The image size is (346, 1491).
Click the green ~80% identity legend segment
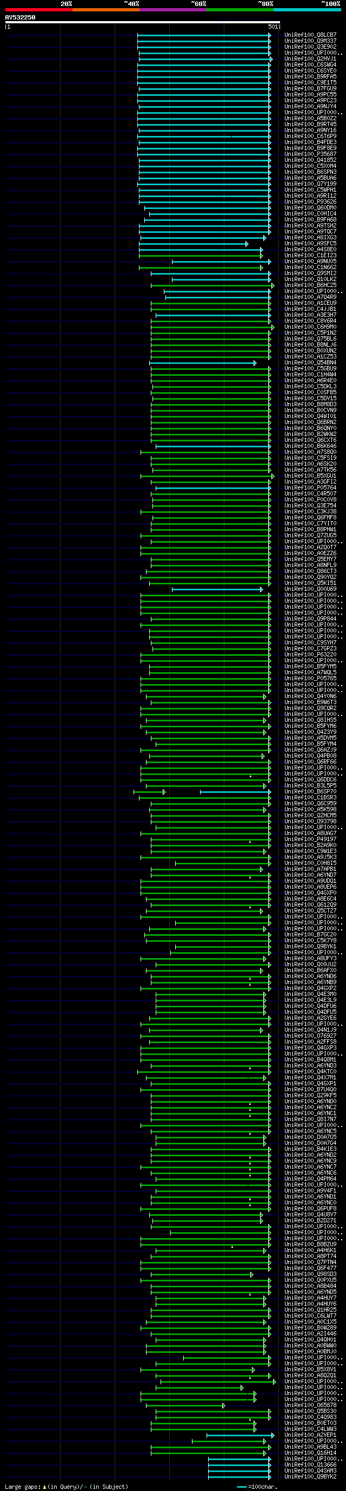point(239,10)
